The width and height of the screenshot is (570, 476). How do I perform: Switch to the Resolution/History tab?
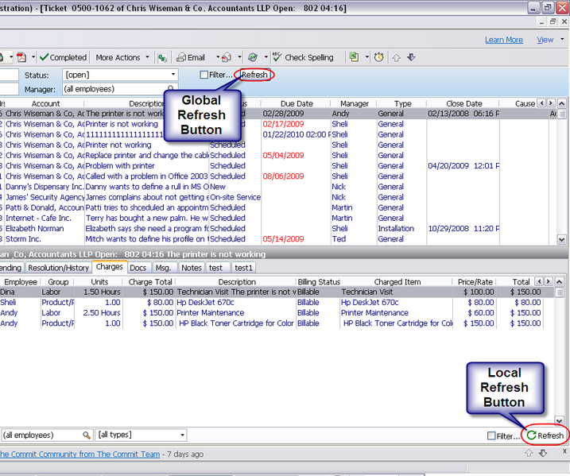pos(59,268)
